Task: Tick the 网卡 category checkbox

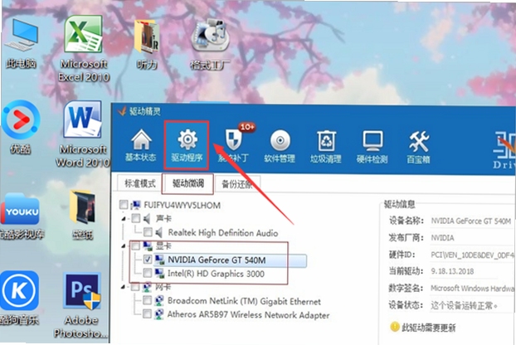Action: (135, 287)
